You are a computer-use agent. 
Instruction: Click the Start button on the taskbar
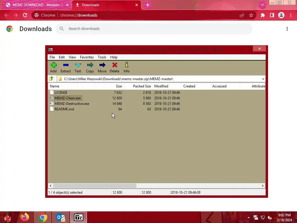pyautogui.click(x=8, y=217)
